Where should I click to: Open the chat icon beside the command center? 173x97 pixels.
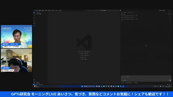tap(121, 10)
